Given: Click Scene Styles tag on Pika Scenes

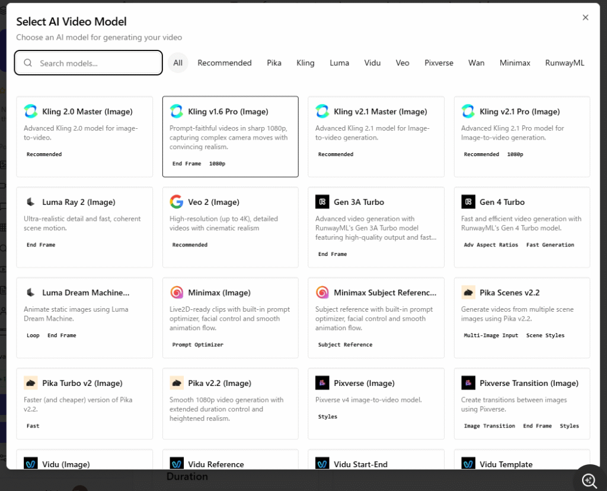Looking at the screenshot, I should [545, 335].
